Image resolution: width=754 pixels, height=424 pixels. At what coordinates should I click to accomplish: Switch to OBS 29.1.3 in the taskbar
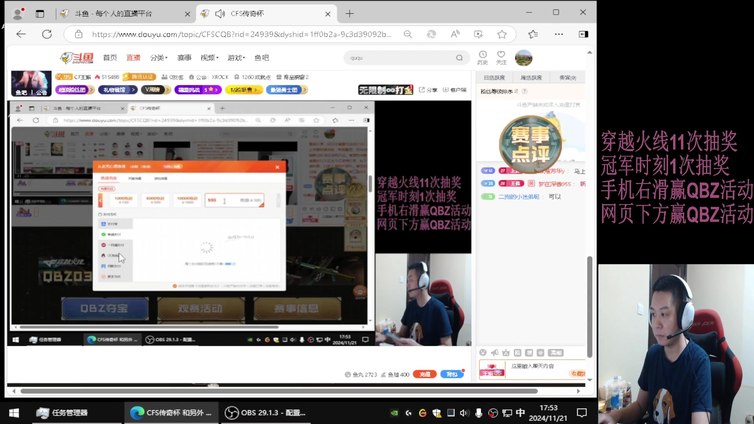point(265,413)
